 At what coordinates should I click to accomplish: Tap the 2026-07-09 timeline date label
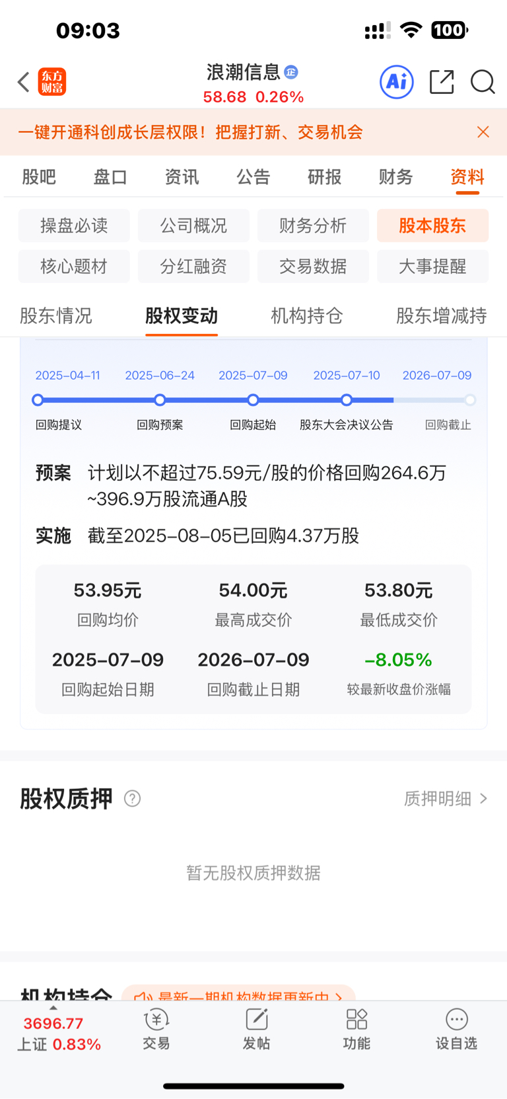pos(437,376)
